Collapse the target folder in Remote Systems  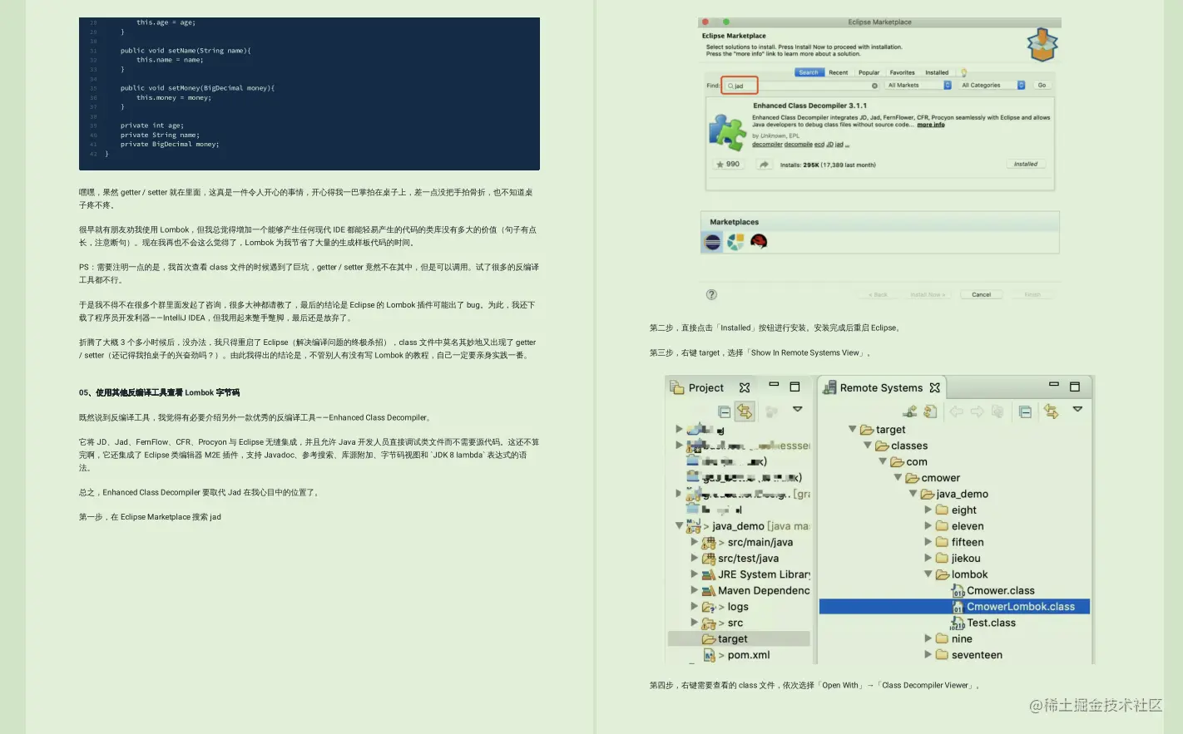coord(852,429)
